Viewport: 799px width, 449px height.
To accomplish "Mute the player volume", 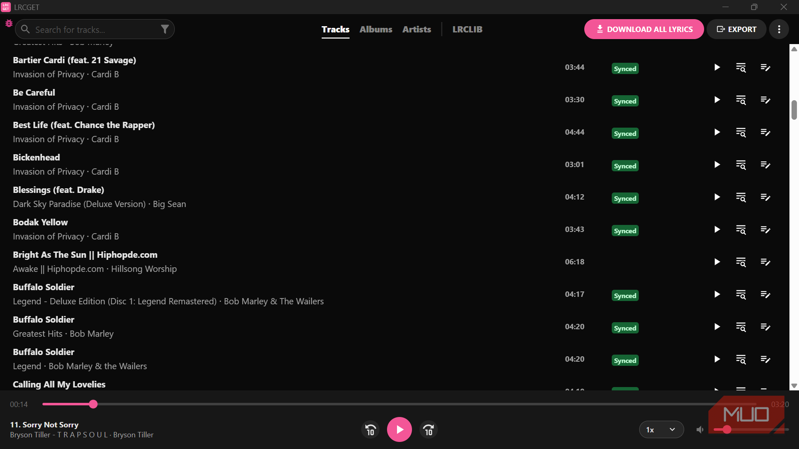I will [700, 429].
